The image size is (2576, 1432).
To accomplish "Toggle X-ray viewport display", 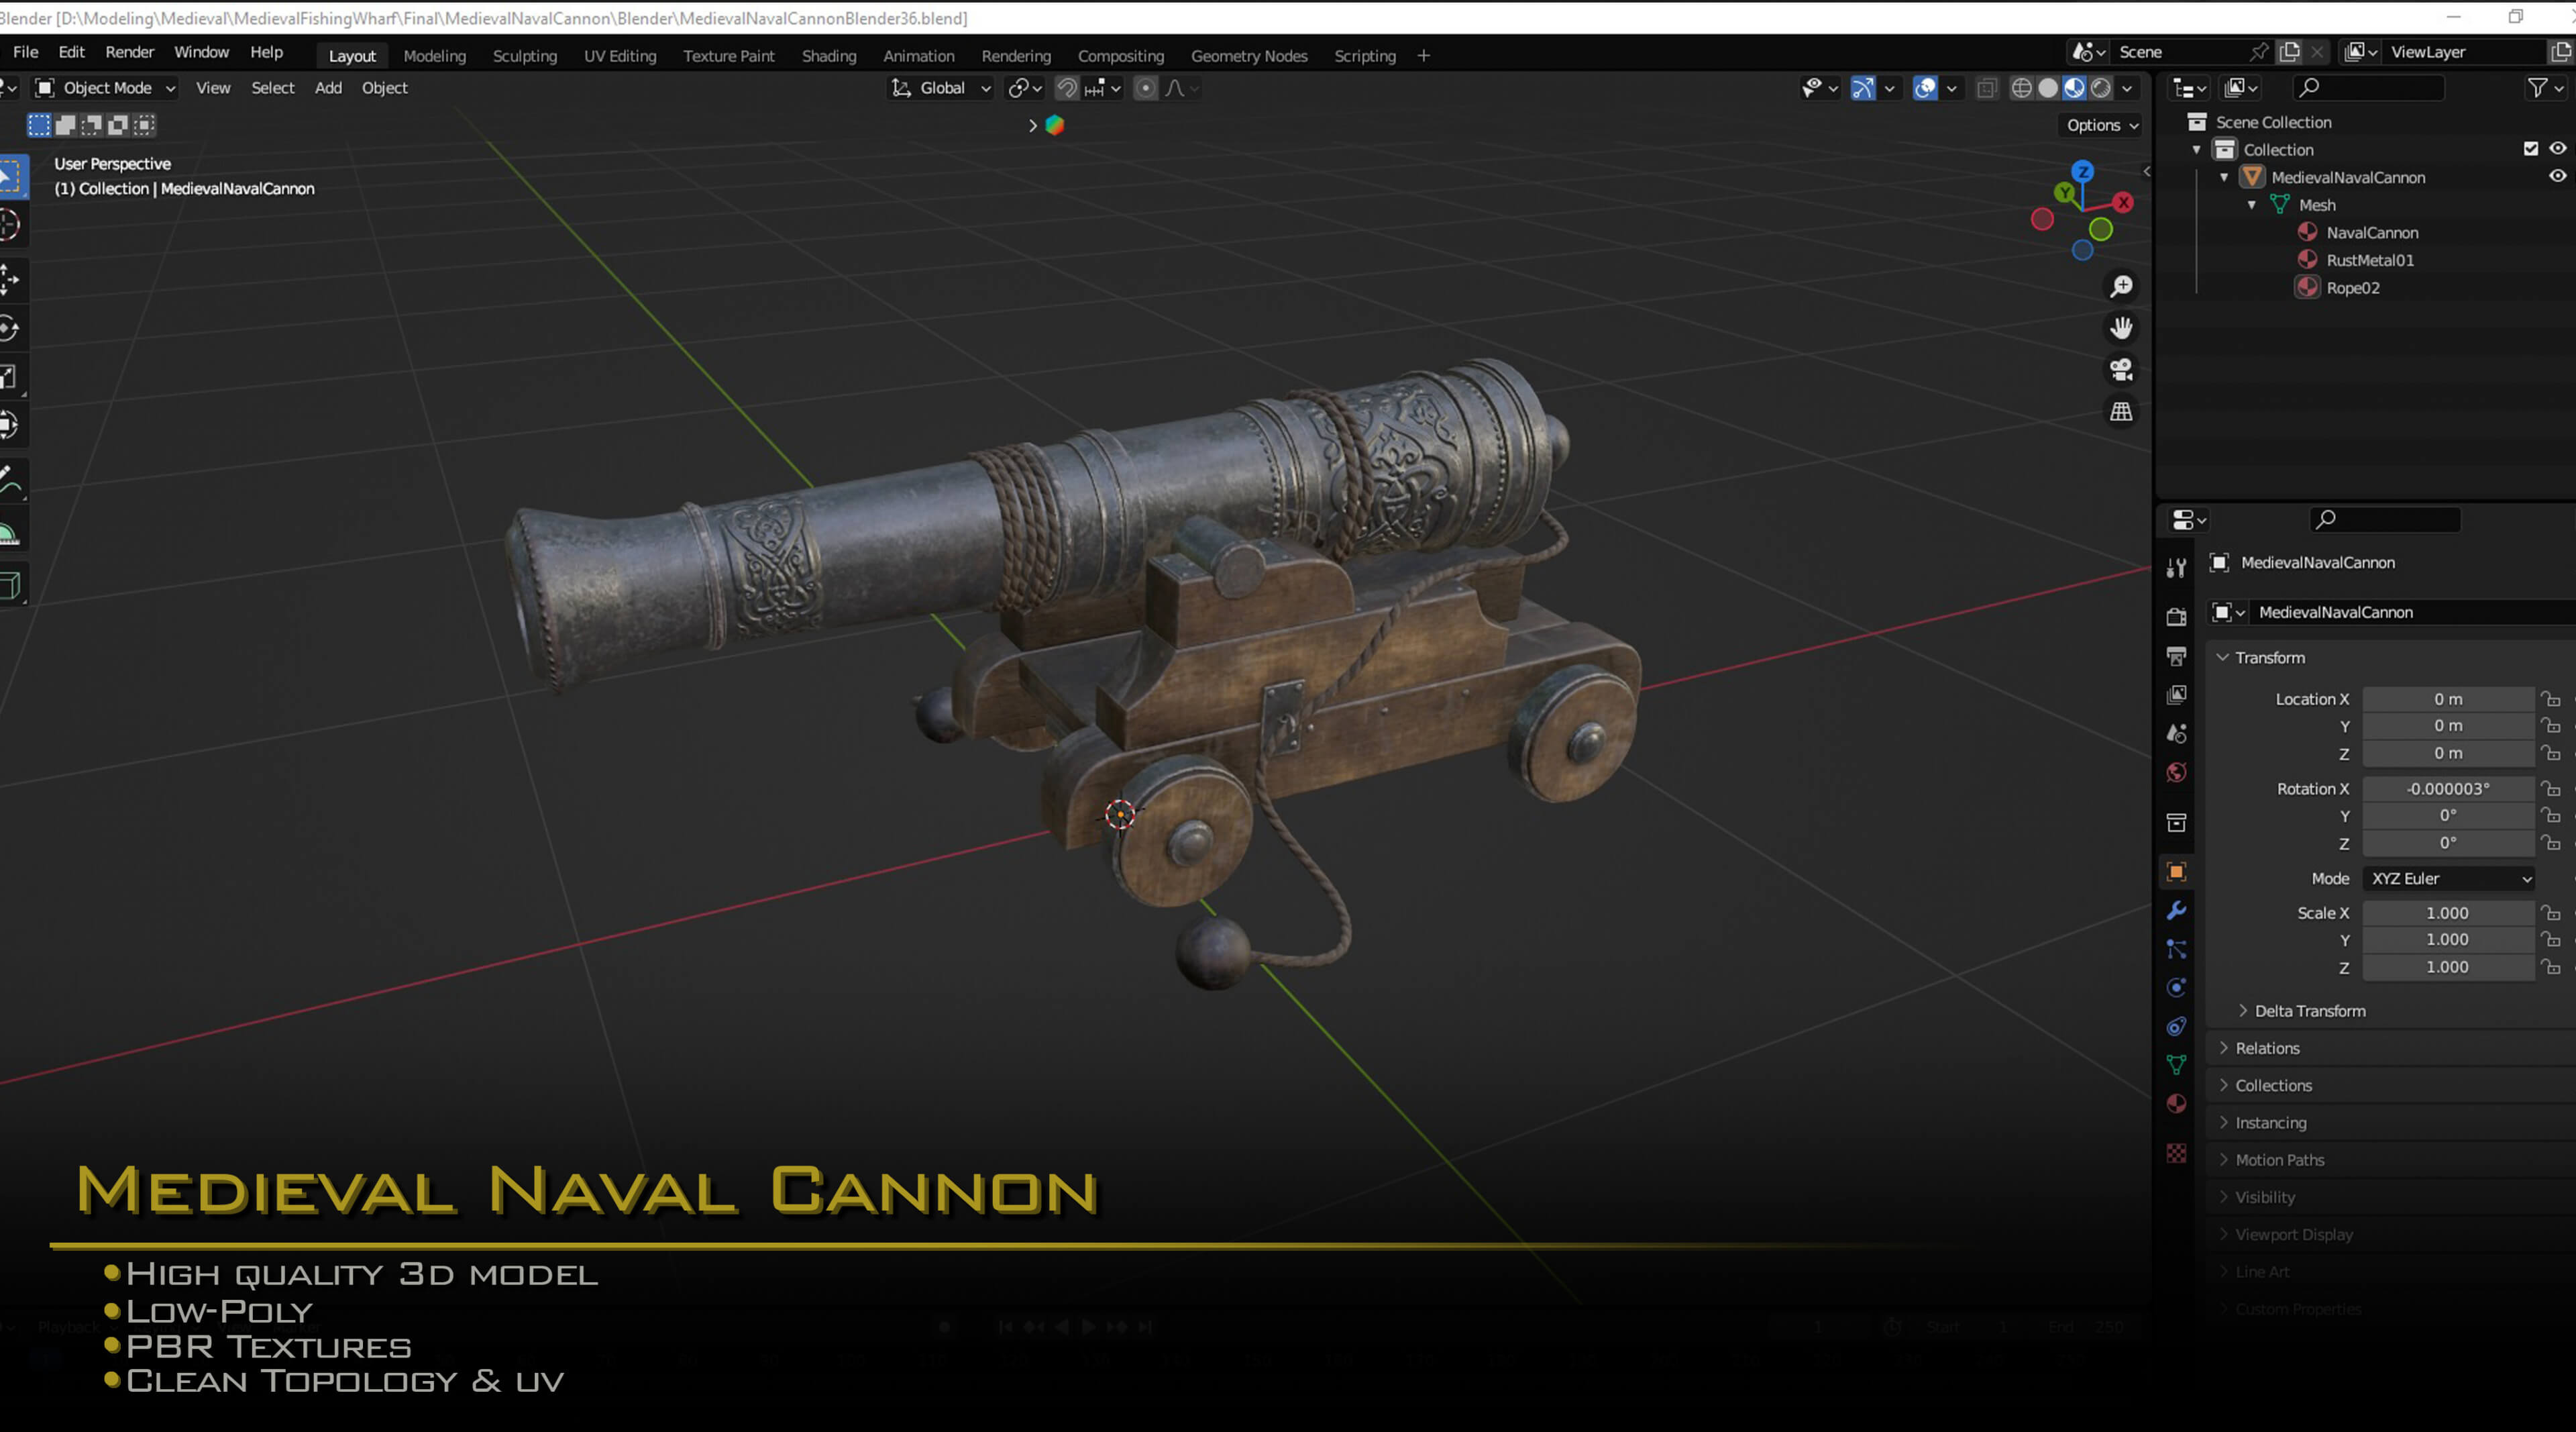I will (x=1987, y=88).
